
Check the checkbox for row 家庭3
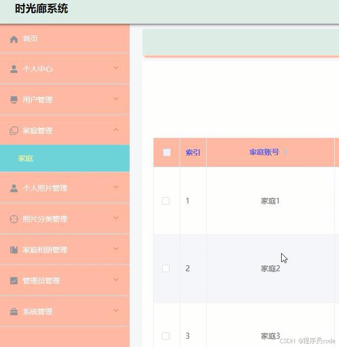click(x=166, y=336)
